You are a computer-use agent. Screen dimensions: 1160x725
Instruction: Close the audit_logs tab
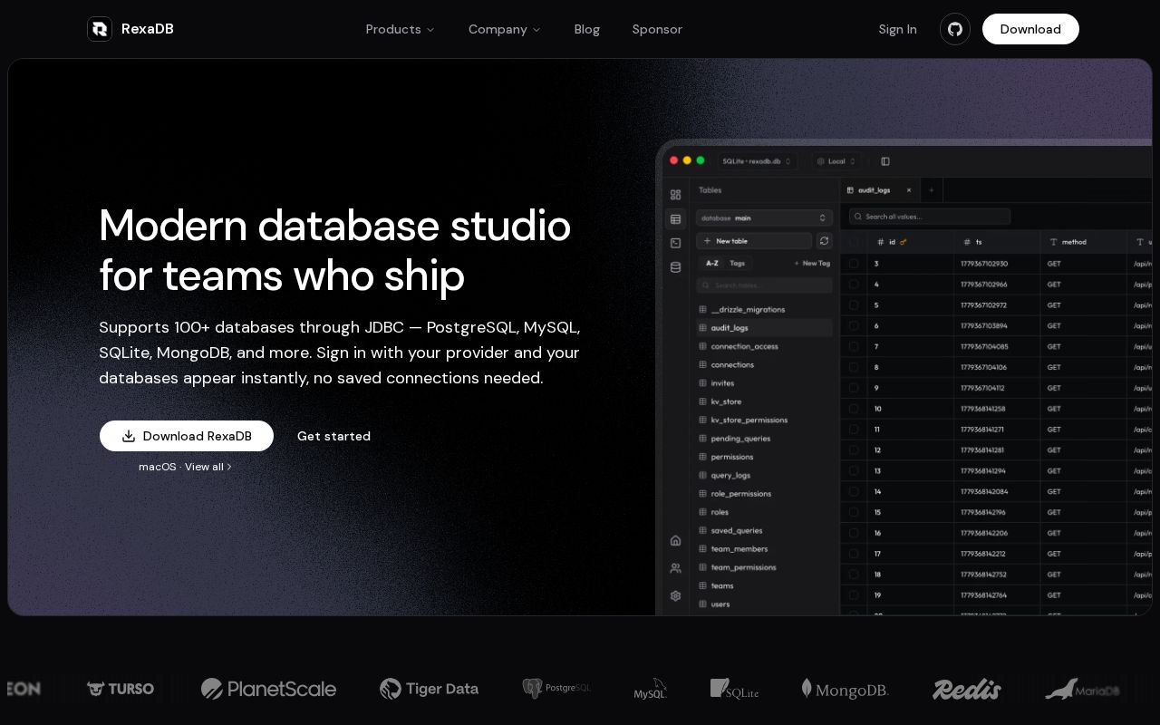coord(909,190)
